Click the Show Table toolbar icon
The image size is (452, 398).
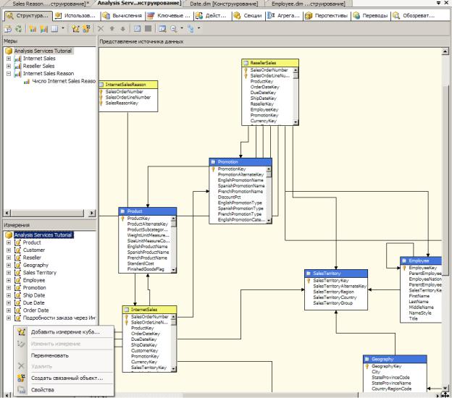137,28
